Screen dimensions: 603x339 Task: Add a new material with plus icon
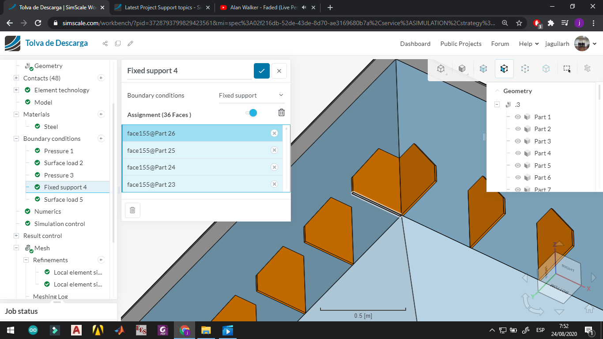click(101, 114)
